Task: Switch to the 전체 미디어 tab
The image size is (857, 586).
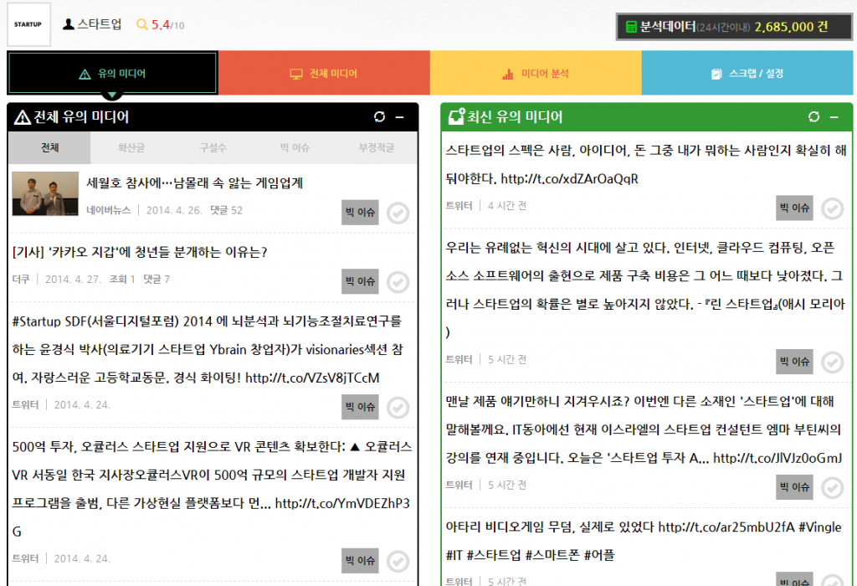Action: [x=324, y=74]
